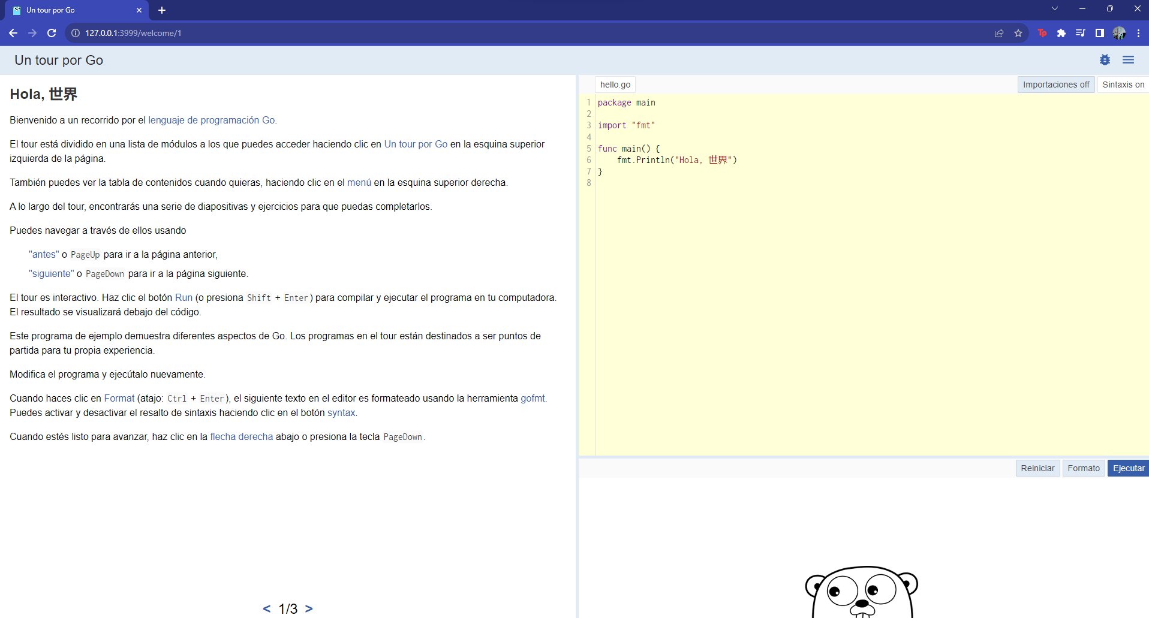Viewport: 1149px width, 618px height.
Task: Click the Formato button
Action: pos(1083,468)
